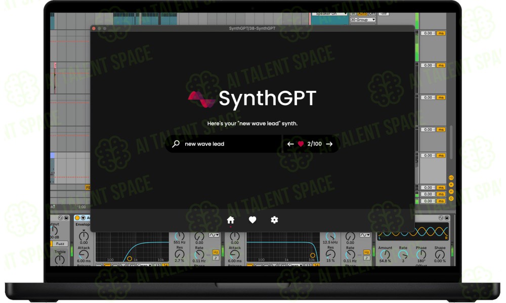Click 'Here's your new wave lead synth' text
The height and width of the screenshot is (303, 506).
(x=252, y=123)
